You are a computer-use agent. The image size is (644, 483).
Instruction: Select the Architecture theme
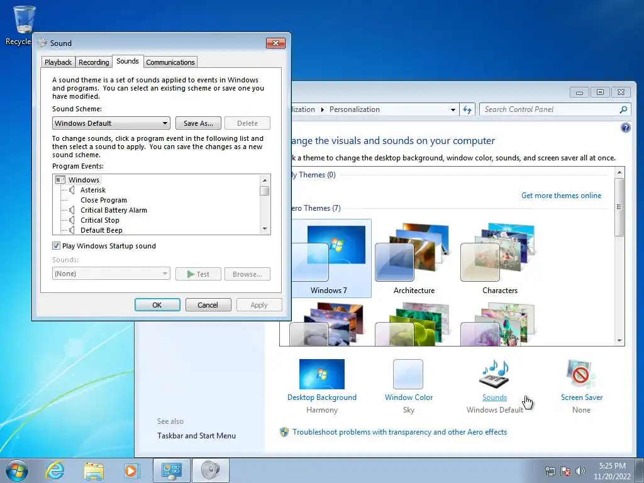(414, 258)
